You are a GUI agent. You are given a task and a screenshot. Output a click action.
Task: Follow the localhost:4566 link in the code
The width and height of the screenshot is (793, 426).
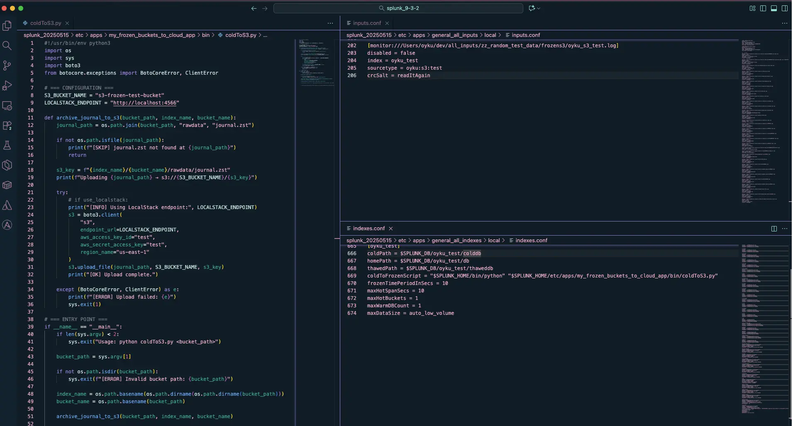coord(144,103)
